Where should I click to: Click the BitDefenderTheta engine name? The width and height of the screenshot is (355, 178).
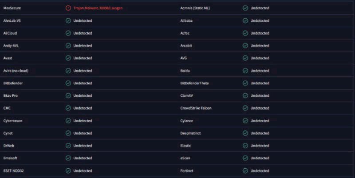pyautogui.click(x=194, y=83)
